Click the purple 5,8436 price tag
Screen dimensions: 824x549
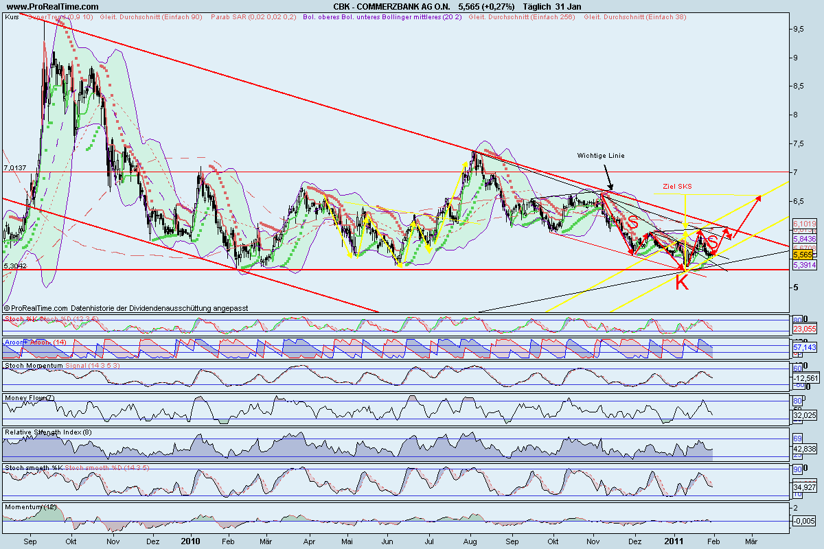(804, 239)
